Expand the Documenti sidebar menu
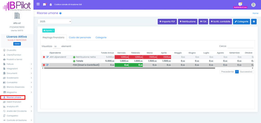The image size is (261, 123). click(x=17, y=73)
